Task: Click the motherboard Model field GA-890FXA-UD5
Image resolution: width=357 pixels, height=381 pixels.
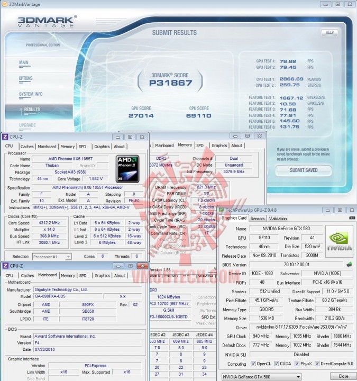Action: coord(68,296)
